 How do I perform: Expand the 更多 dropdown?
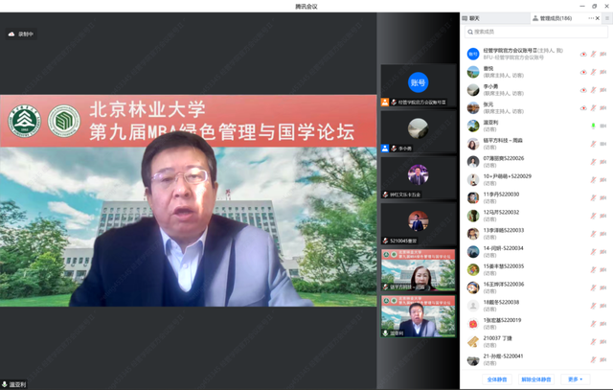click(x=575, y=379)
